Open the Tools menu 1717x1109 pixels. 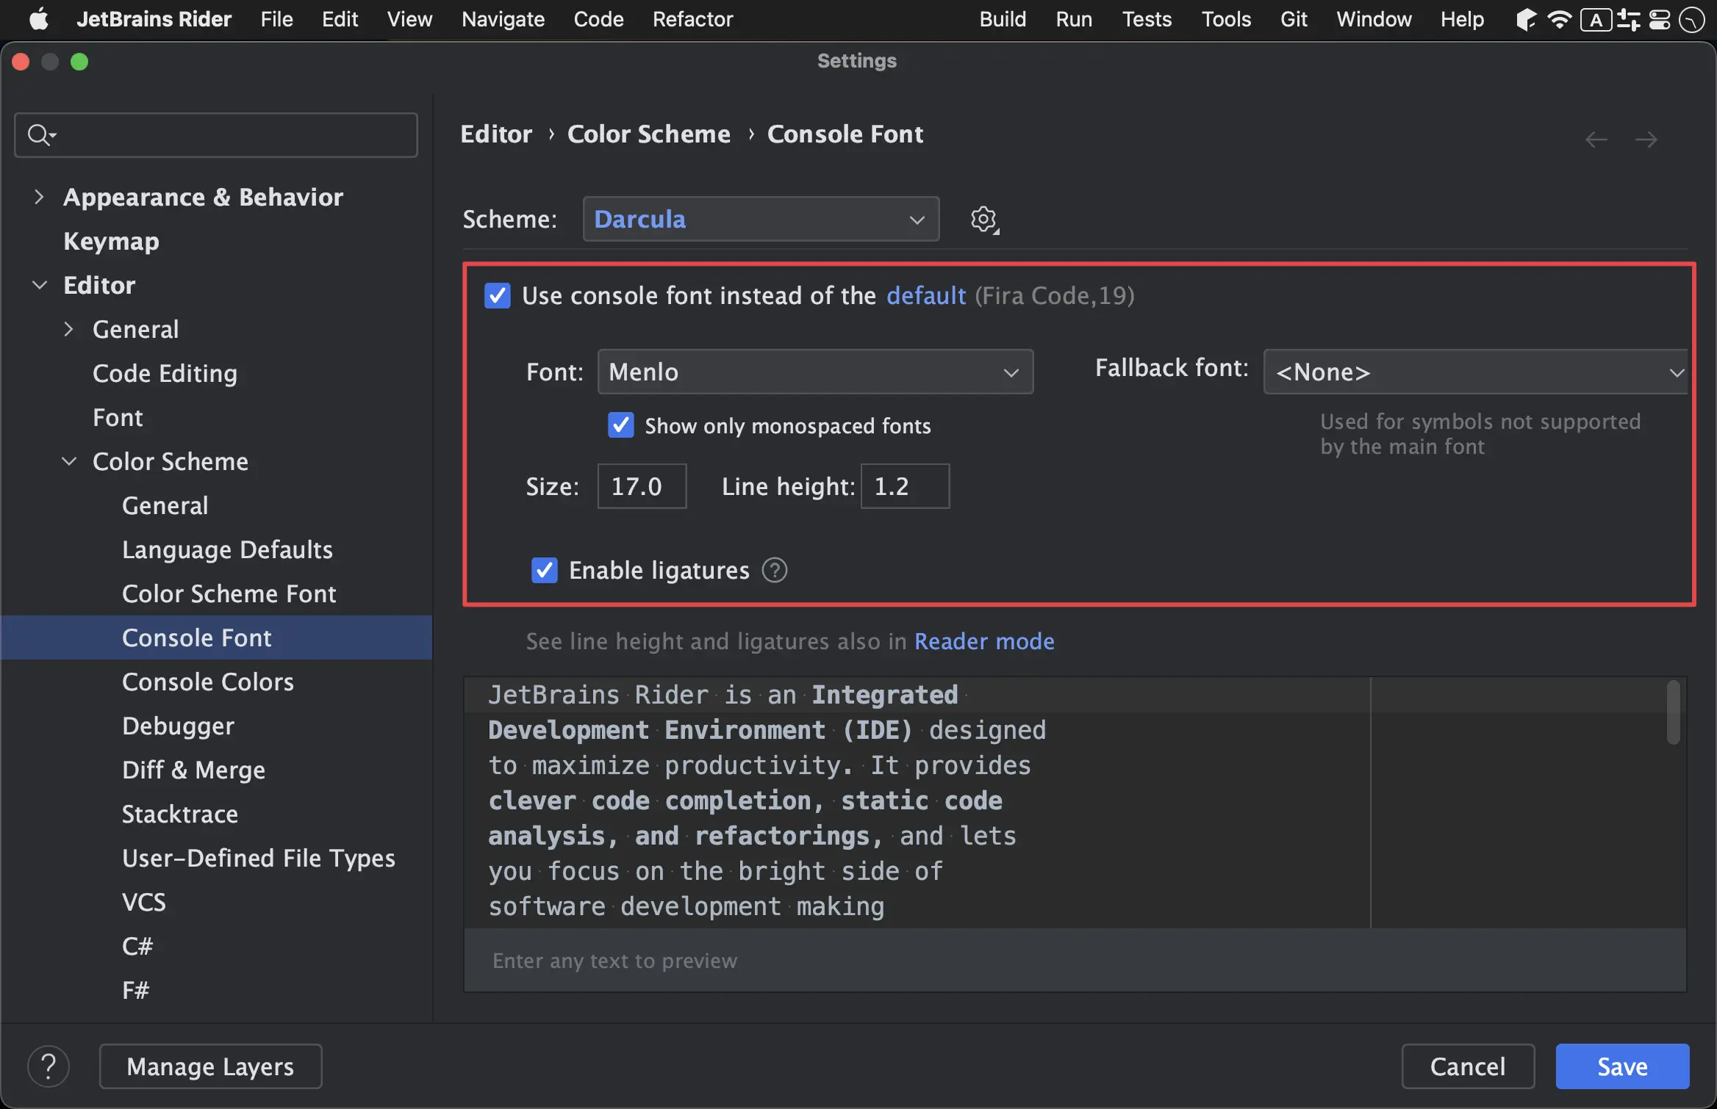coord(1226,19)
